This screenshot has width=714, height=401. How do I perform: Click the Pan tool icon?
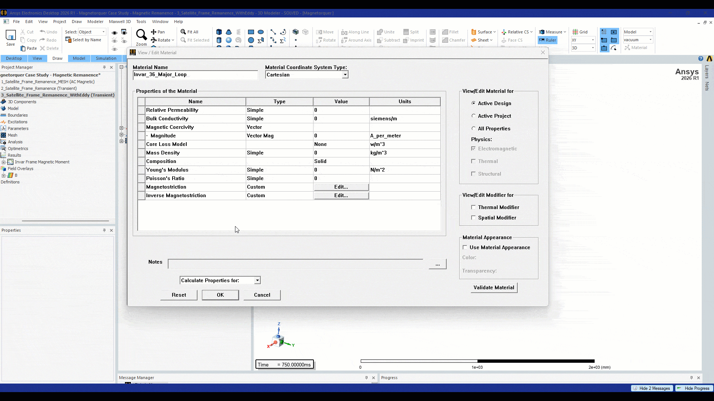pyautogui.click(x=154, y=32)
